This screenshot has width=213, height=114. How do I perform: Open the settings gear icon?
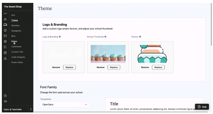pos(5,42)
